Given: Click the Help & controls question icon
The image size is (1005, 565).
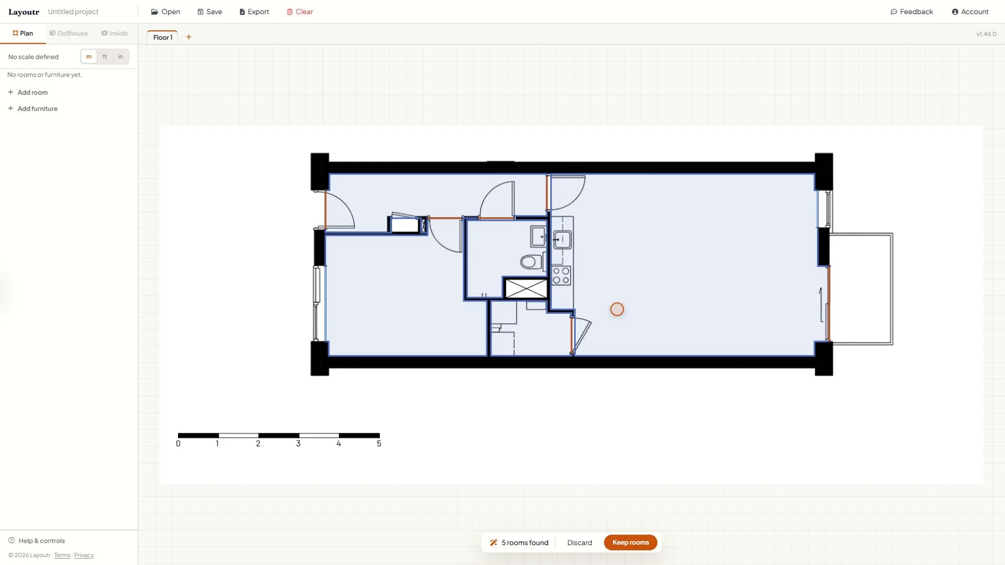Looking at the screenshot, I should tap(12, 540).
